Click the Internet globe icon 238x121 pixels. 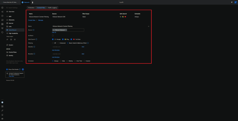click(7, 23)
